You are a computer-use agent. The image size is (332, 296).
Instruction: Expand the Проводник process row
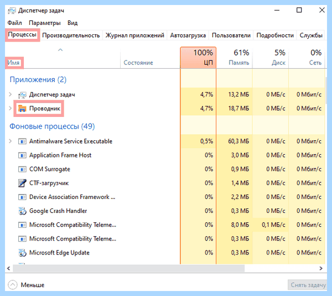10,108
